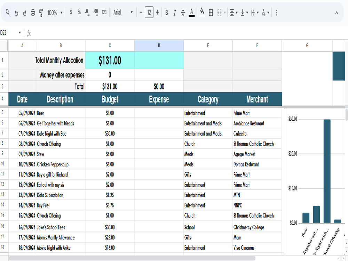Click the vertical scrollbar thumb
Screen dimensions: 348x261
click(x=347, y=115)
